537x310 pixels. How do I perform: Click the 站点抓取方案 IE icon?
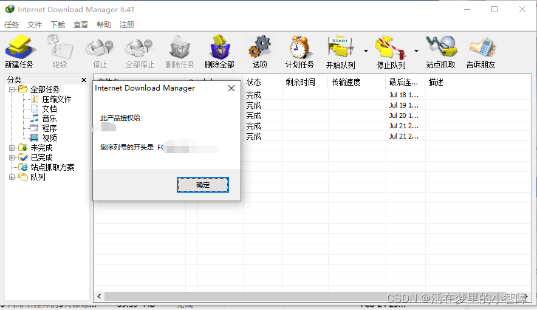coord(23,167)
